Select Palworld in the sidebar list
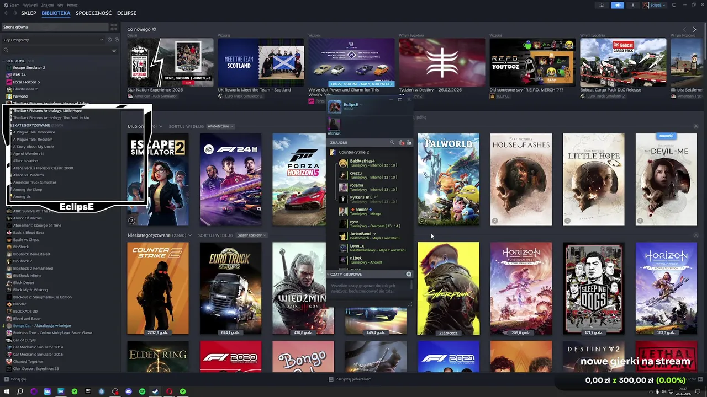The height and width of the screenshot is (397, 707). [x=20, y=96]
